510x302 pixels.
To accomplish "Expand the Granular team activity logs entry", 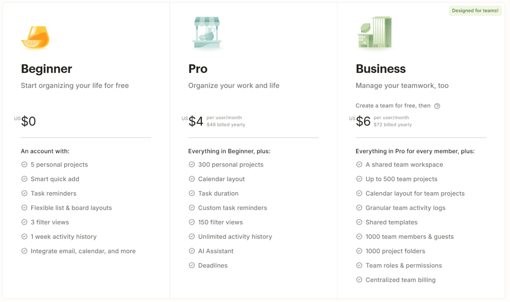I will [x=405, y=208].
